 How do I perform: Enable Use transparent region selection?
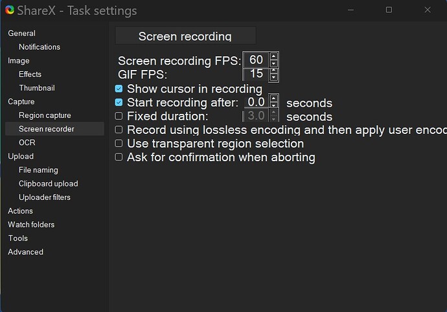pos(119,143)
